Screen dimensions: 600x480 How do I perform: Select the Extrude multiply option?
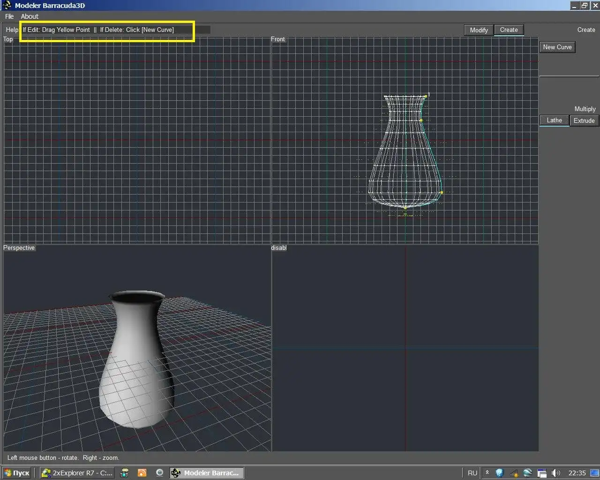coord(584,120)
